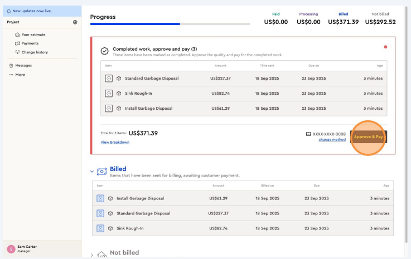Viewport: 411px width, 259px height.
Task: Expand the Not billed section
Action: tap(92, 255)
